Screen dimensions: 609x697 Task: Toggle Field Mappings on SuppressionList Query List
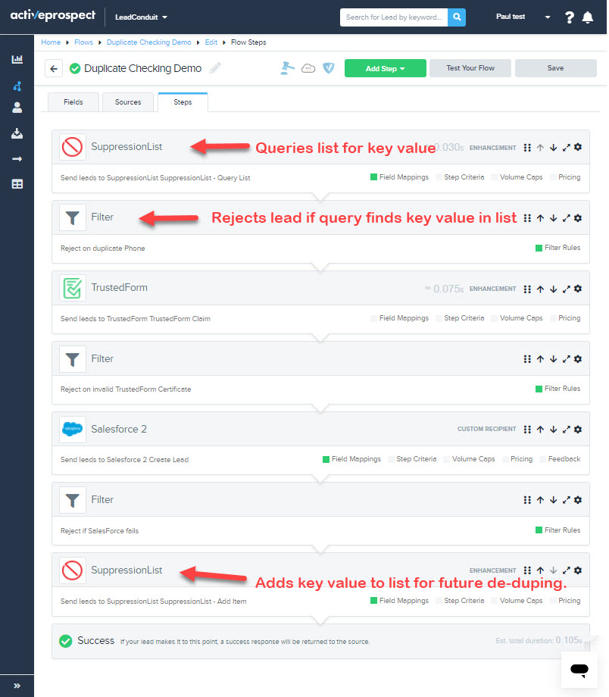pyautogui.click(x=400, y=177)
